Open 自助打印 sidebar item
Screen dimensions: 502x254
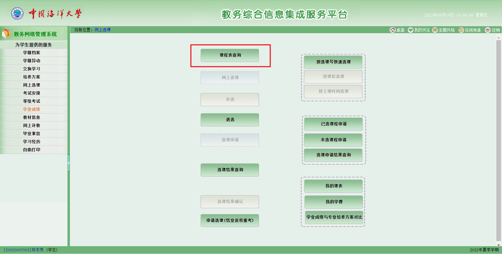point(32,150)
